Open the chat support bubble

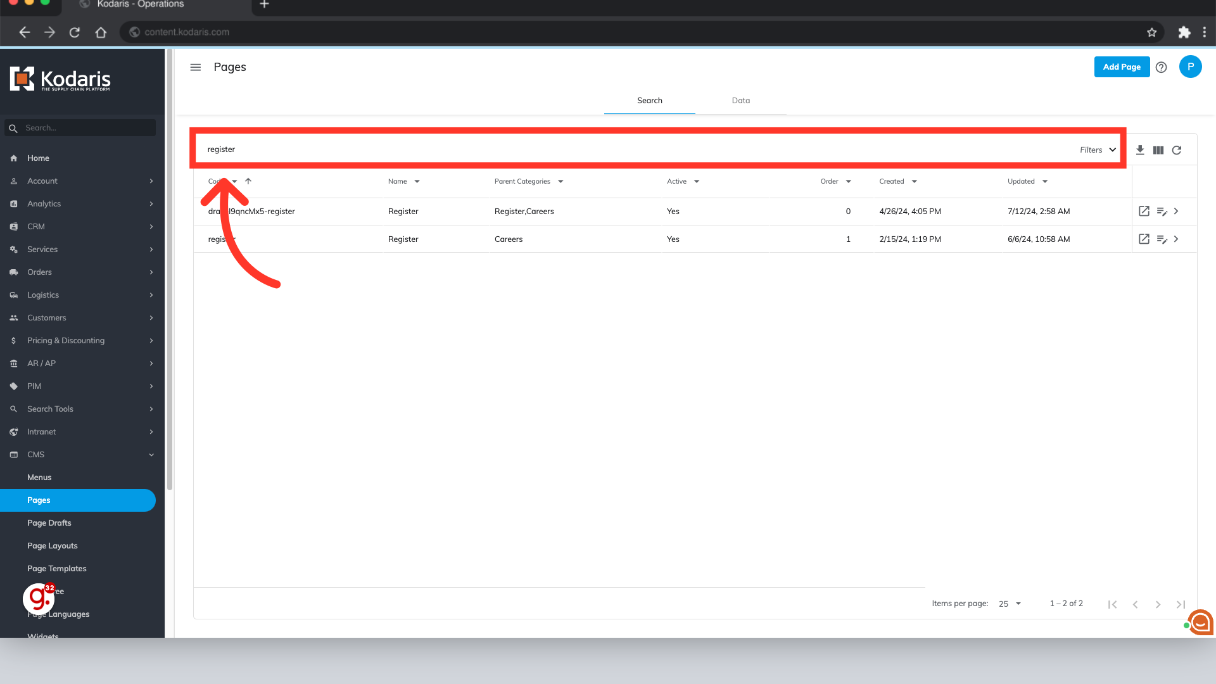tap(1200, 623)
